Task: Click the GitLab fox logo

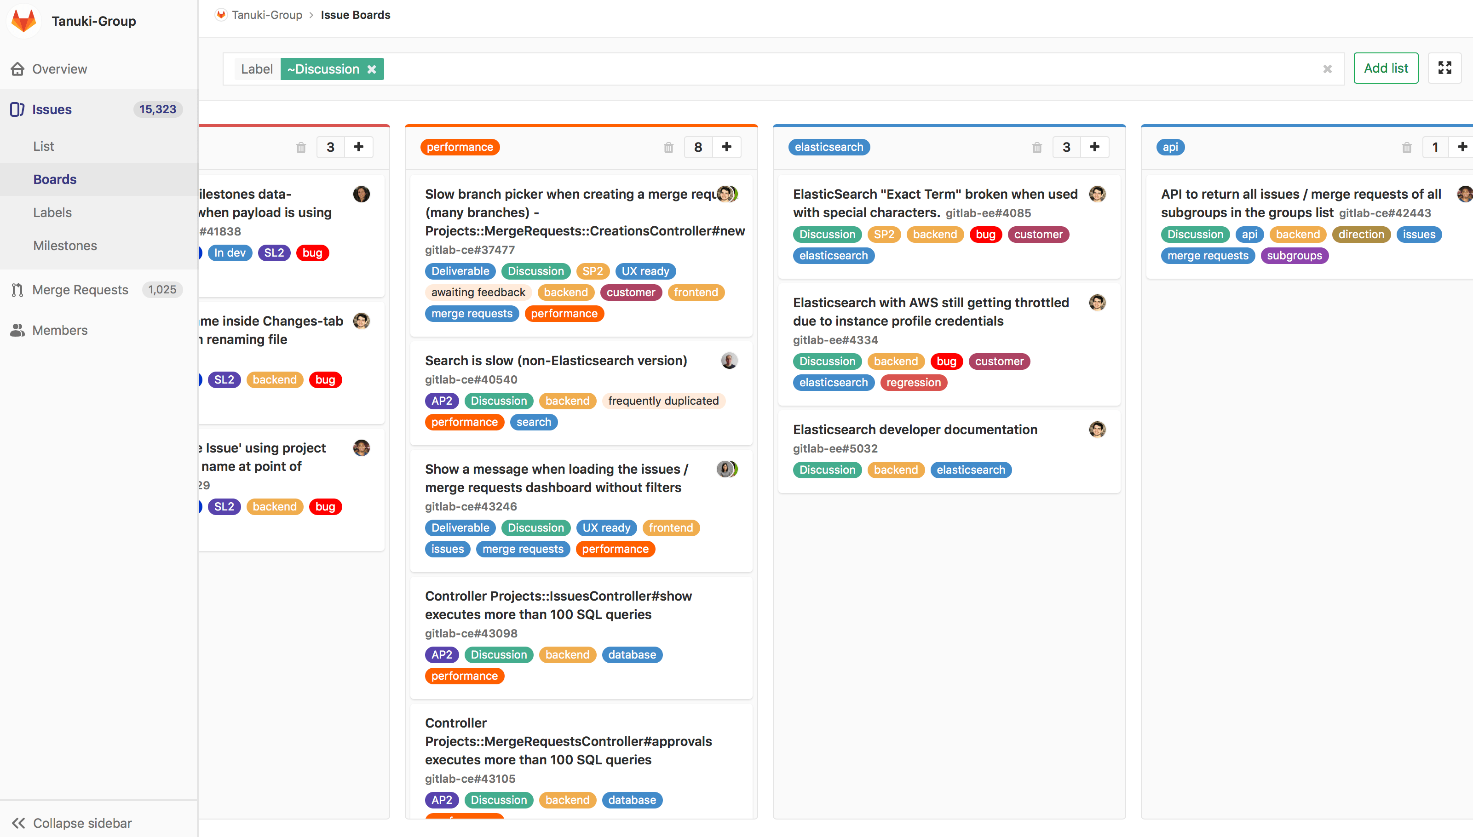Action: pos(23,21)
